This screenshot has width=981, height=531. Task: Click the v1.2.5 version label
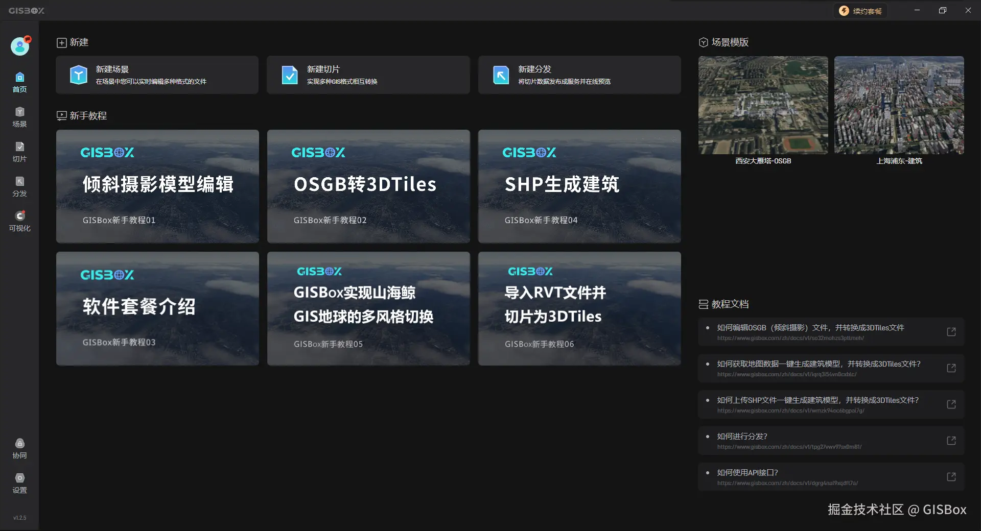click(x=19, y=518)
